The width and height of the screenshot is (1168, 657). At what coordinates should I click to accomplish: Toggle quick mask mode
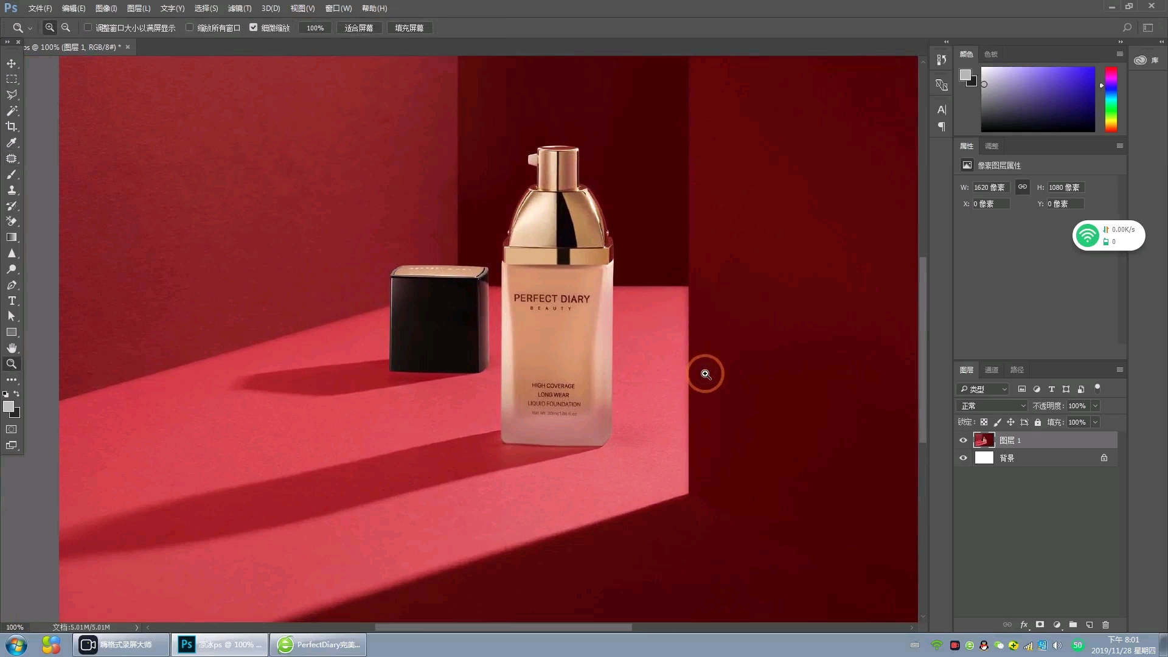pos(12,429)
